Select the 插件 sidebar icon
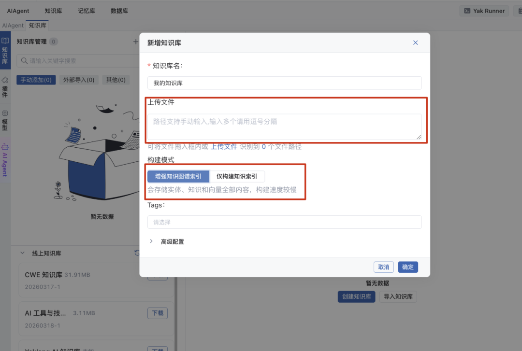Viewport: 522px width, 351px height. pyautogui.click(x=5, y=87)
